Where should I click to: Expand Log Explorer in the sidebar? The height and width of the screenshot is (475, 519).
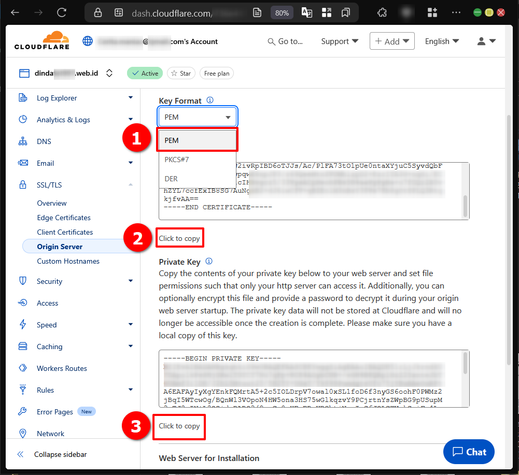pyautogui.click(x=131, y=97)
